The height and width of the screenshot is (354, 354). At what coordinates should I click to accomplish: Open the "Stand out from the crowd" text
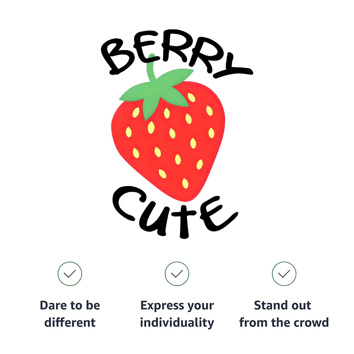(284, 314)
